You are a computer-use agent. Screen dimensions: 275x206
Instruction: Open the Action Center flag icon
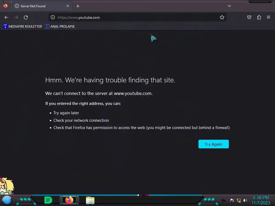coord(232,200)
